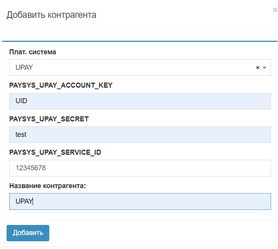278x249 pixels.
Task: Click the UPAY text in contractor name
Action: pos(24,202)
